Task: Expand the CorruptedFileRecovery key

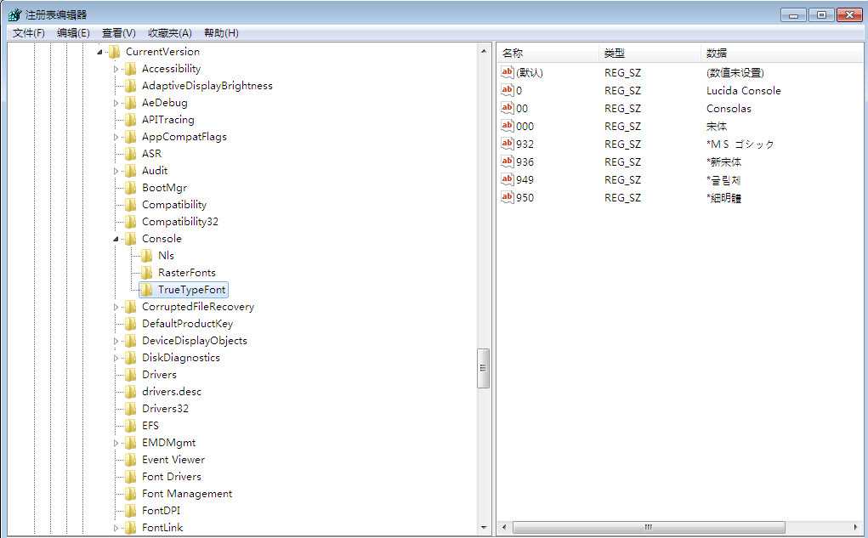Action: click(x=116, y=307)
